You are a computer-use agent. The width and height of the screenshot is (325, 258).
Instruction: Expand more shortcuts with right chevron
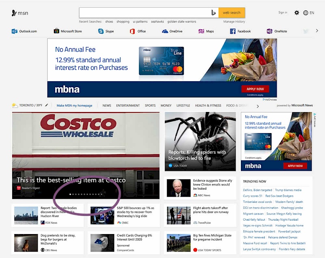pos(317,31)
